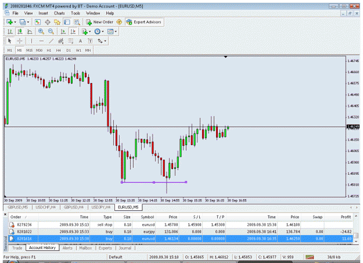
Task: Select order 8281022 row
Action: click(181, 232)
